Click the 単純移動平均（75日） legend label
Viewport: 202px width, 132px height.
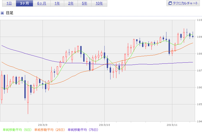click(83, 130)
